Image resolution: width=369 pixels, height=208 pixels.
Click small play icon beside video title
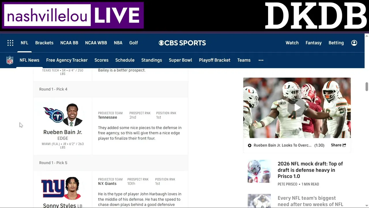click(x=250, y=145)
